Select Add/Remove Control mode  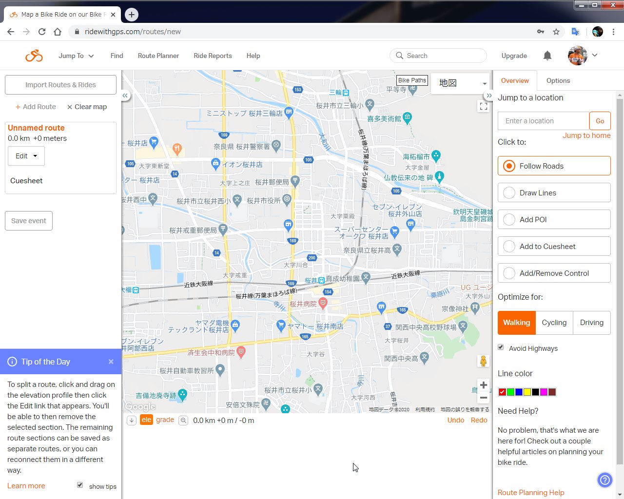pos(554,273)
